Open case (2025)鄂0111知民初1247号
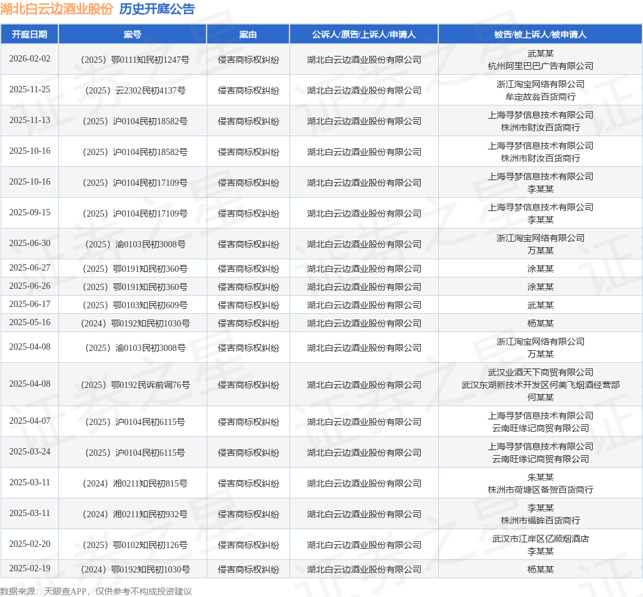643x597 pixels. 135,60
